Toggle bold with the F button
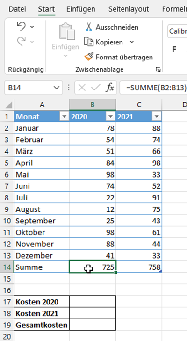 click(174, 50)
